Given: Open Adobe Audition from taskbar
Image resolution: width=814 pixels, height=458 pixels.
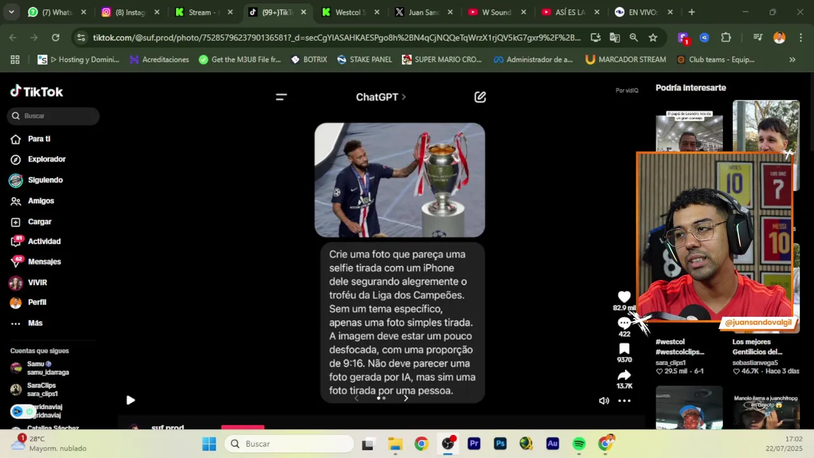Looking at the screenshot, I should point(552,444).
